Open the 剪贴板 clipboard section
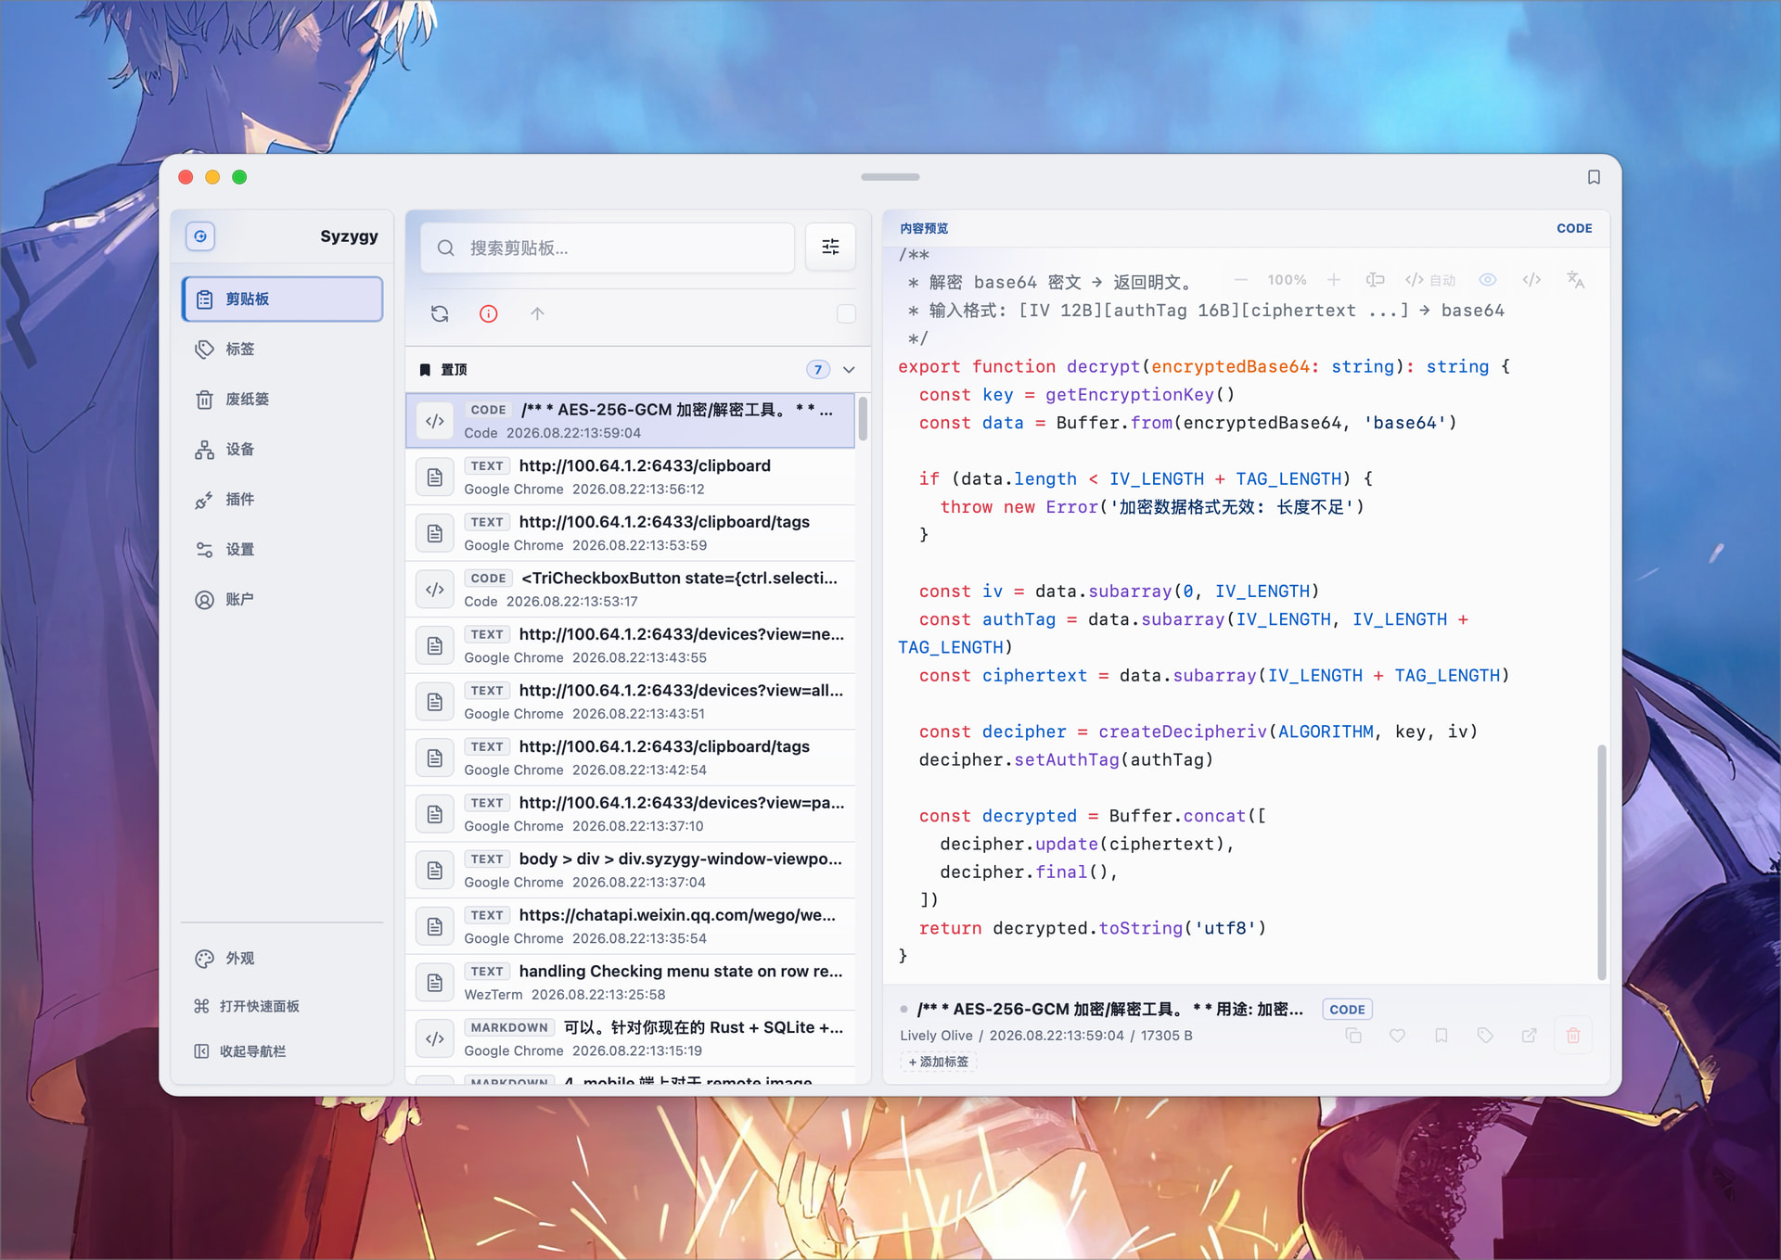This screenshot has width=1781, height=1260. 282,299
